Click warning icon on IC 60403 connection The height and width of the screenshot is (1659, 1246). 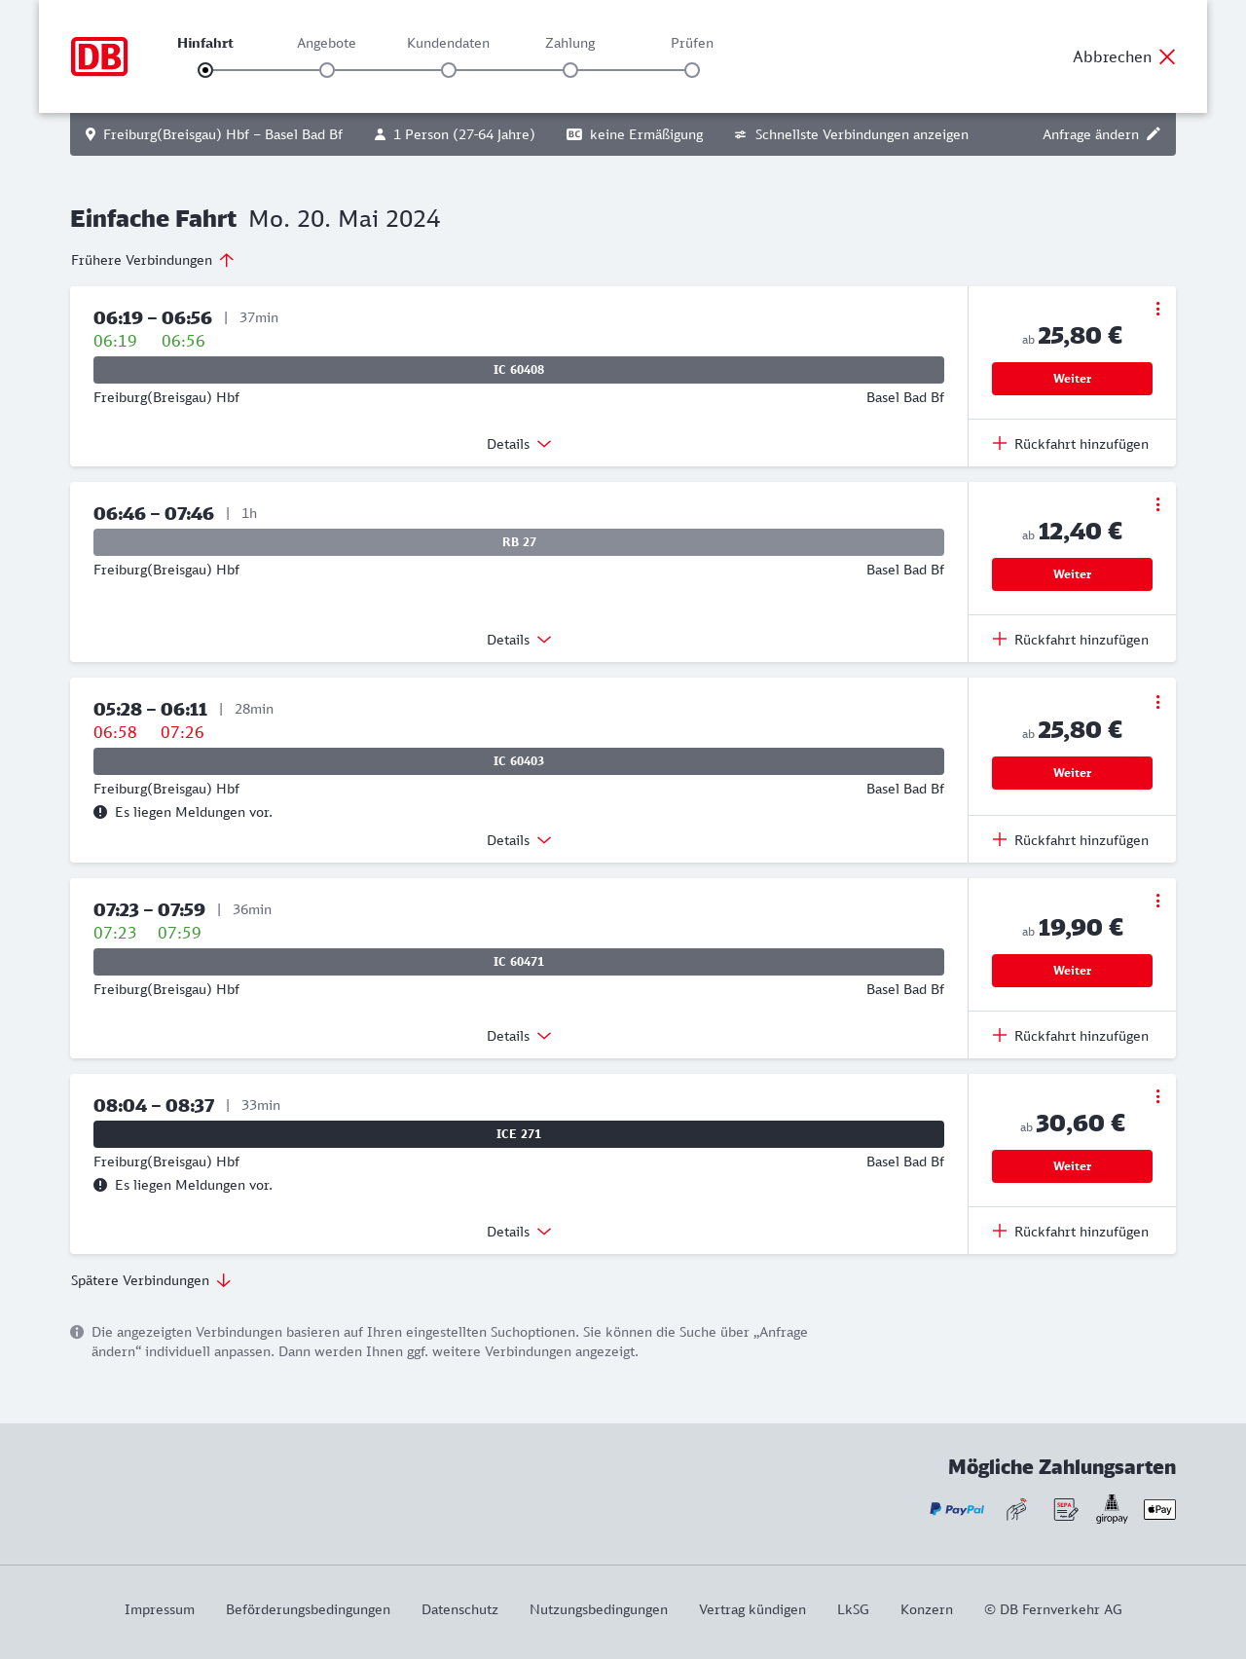tap(100, 812)
